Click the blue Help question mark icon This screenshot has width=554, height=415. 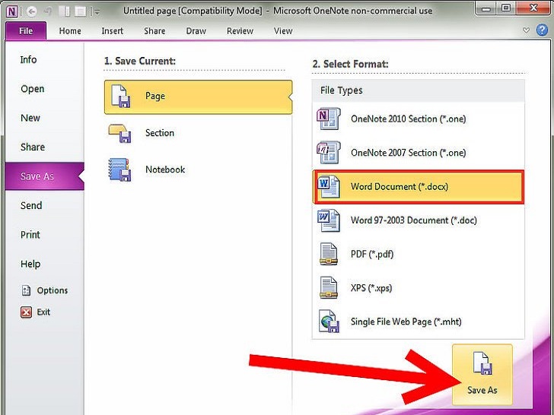pyautogui.click(x=542, y=30)
